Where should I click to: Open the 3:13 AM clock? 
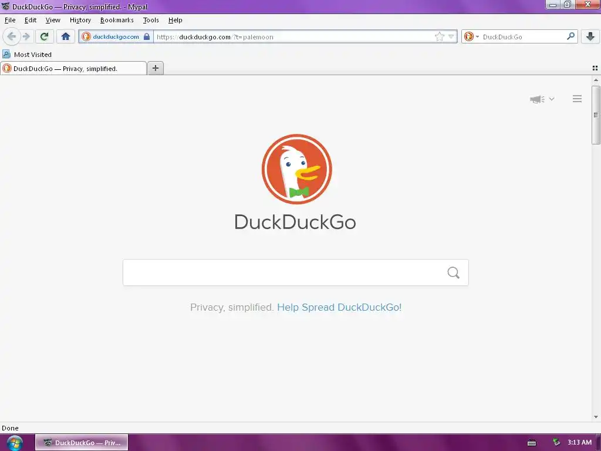[x=579, y=442]
